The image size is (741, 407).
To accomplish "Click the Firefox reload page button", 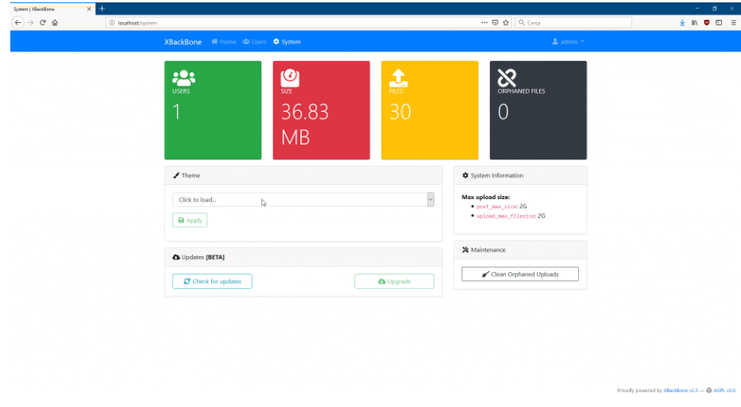I will pos(42,23).
